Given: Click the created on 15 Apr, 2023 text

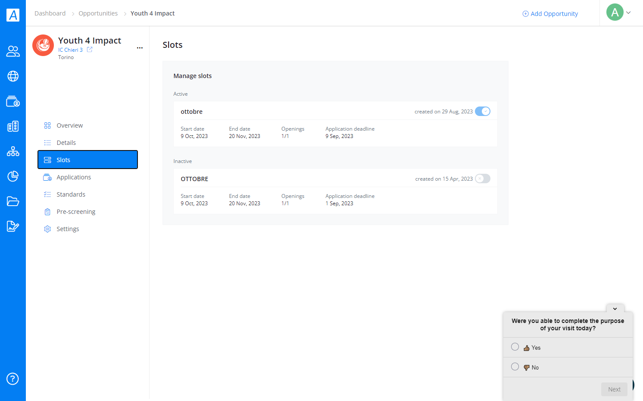Looking at the screenshot, I should click(x=444, y=179).
